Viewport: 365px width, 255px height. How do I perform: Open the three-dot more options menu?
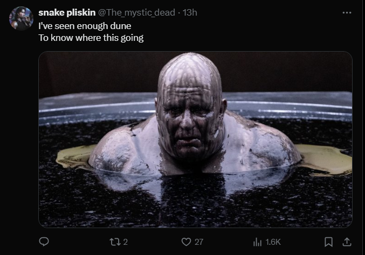click(x=347, y=12)
